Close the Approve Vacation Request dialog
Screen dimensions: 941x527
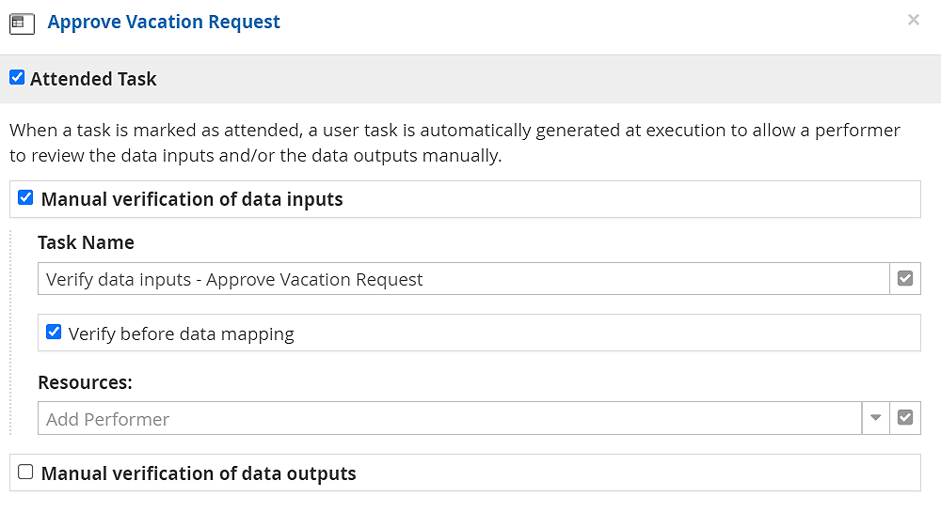click(913, 20)
